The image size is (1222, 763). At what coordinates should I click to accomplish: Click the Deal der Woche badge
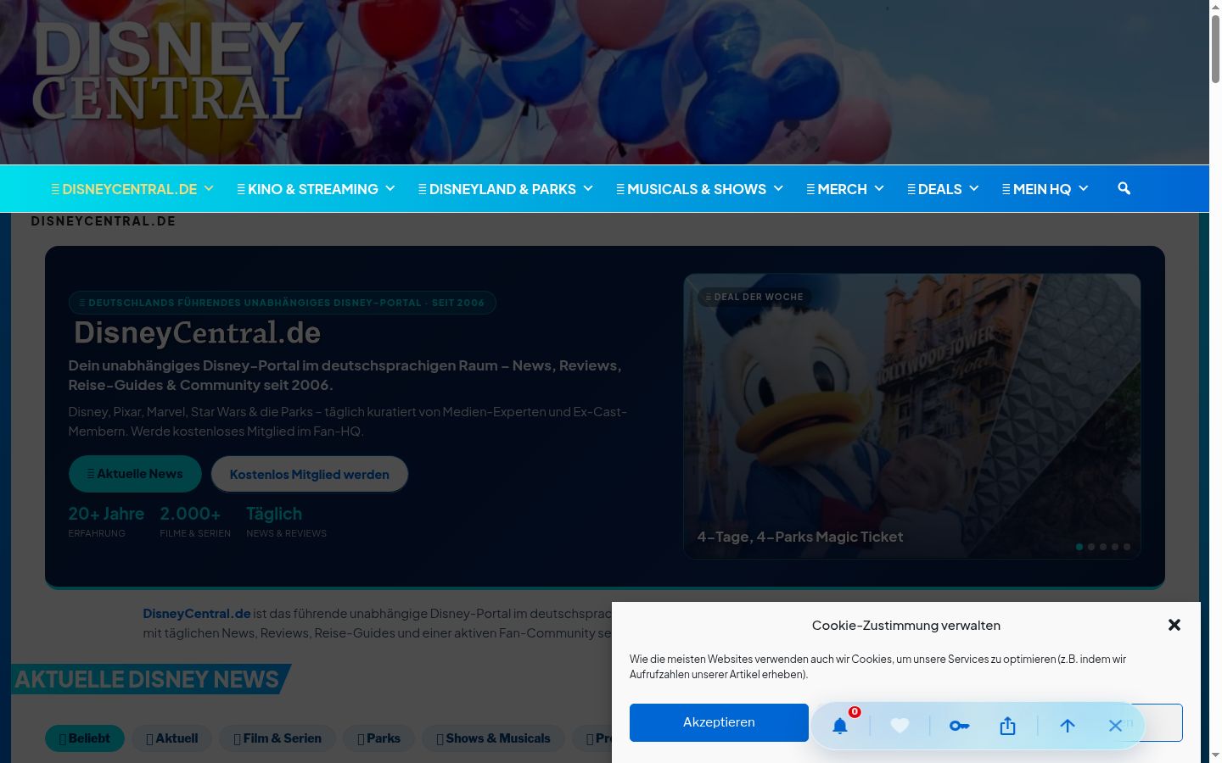[x=755, y=297]
